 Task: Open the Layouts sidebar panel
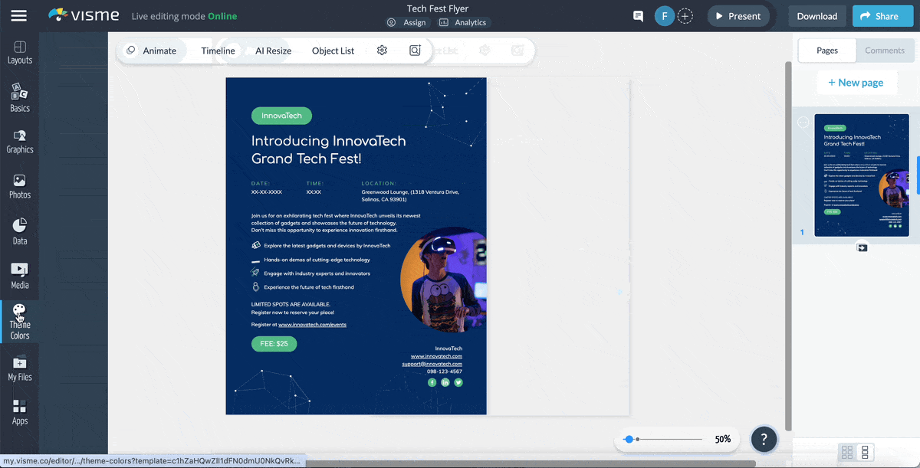[x=20, y=52]
